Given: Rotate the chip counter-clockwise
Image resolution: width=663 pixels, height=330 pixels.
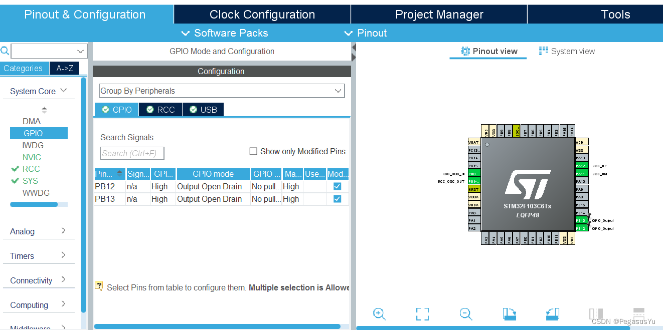Looking at the screenshot, I should [553, 314].
